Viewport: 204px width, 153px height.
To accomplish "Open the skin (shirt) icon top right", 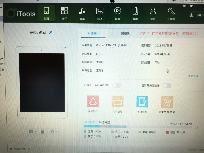I will point(191,6).
